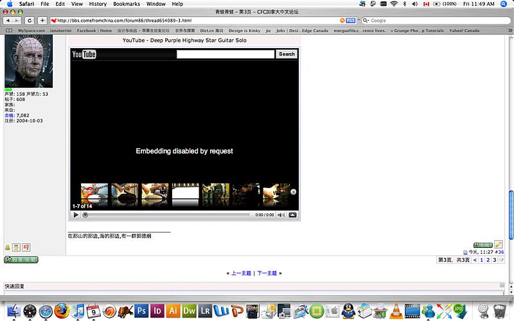Screen dimensions: 514x321
Task: Click the Add bookmark plus button
Action: pos(42,21)
